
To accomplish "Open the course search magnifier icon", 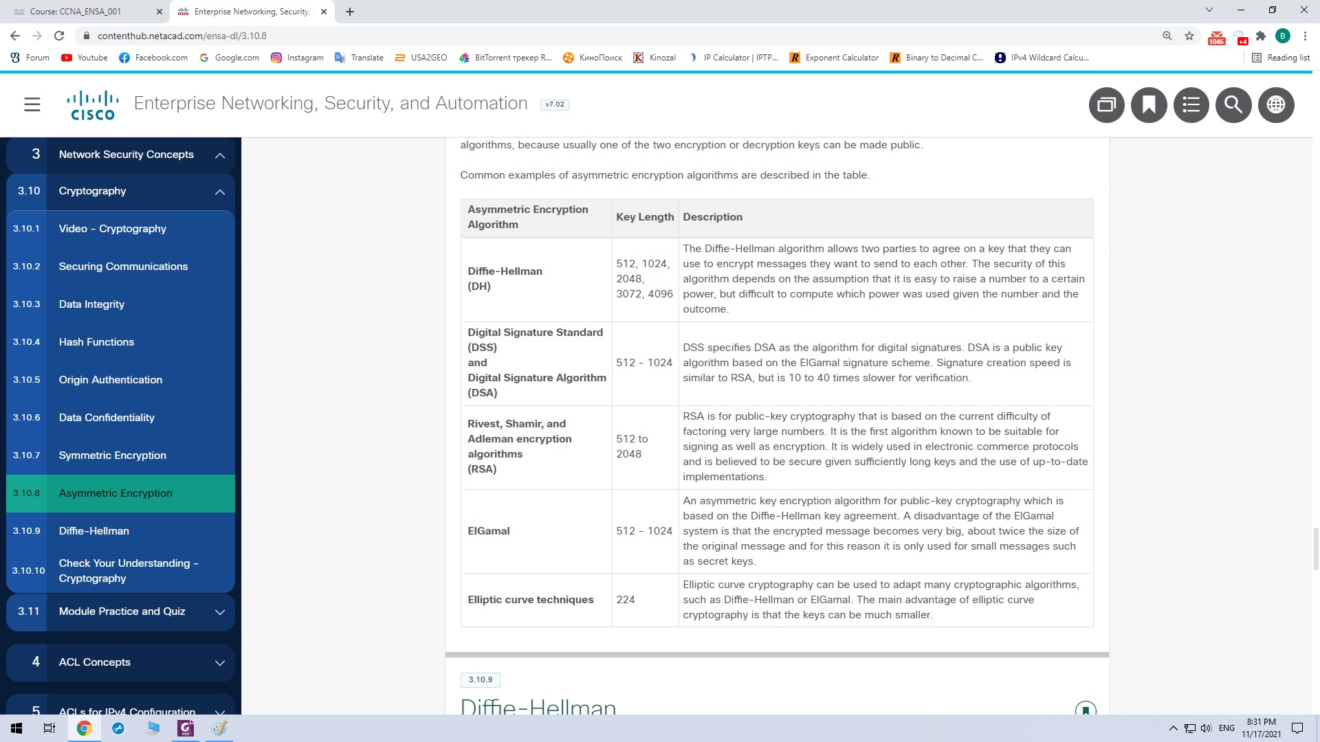I will pyautogui.click(x=1233, y=104).
